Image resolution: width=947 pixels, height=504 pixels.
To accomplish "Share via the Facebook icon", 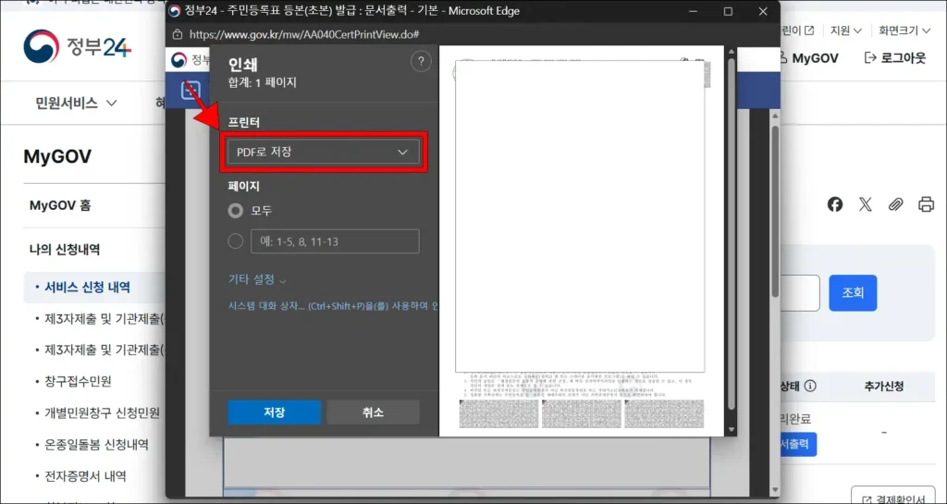I will point(835,204).
